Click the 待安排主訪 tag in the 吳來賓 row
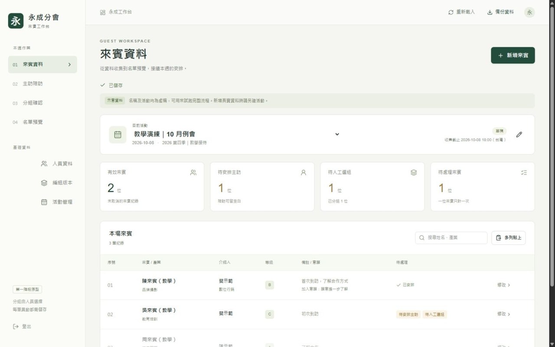 [x=408, y=314]
